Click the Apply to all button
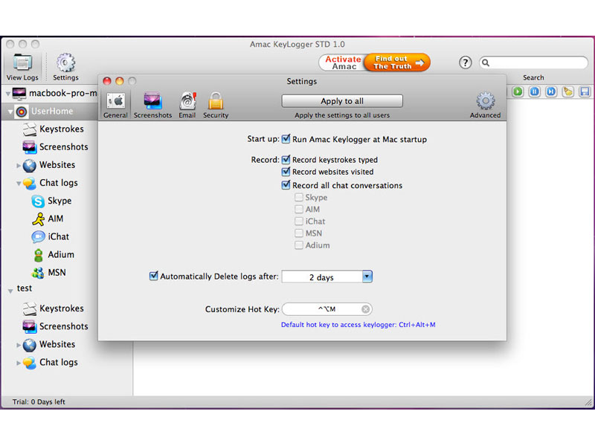 point(342,101)
